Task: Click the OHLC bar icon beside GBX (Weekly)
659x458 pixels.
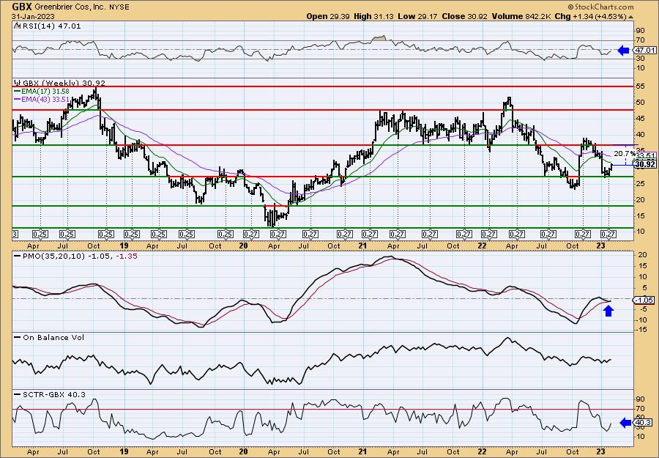Action: [17, 84]
